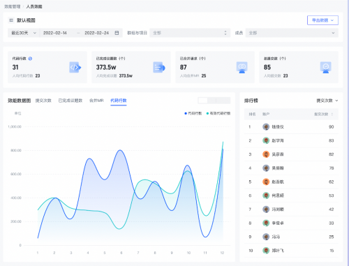Click the view icon beside 默认视图
This screenshot has height=266, width=349.
(x=11, y=20)
